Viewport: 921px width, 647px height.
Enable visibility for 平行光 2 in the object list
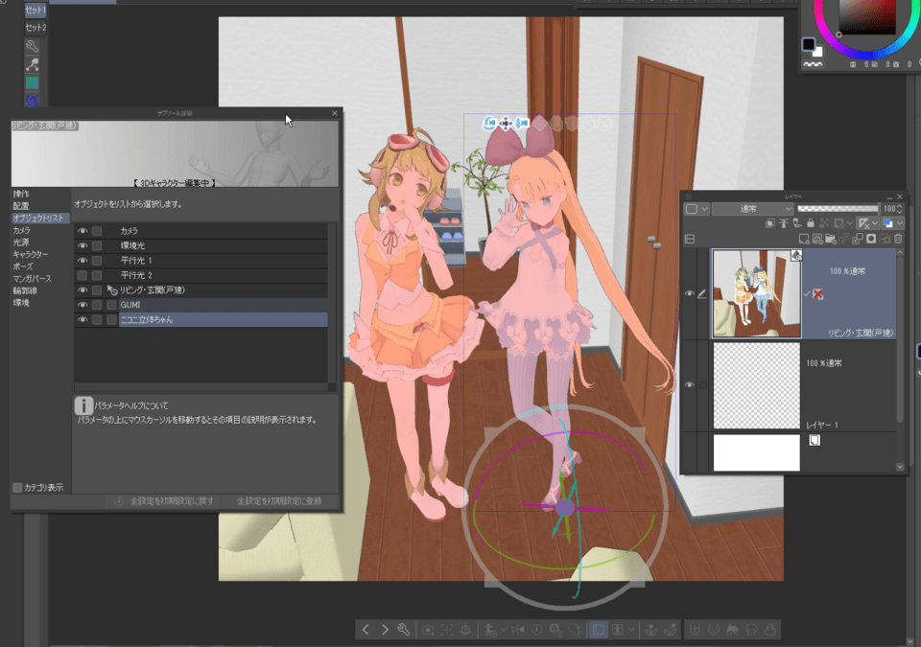[82, 275]
